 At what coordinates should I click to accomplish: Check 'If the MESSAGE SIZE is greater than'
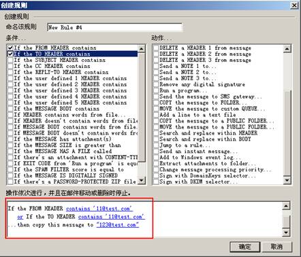pos(10,145)
